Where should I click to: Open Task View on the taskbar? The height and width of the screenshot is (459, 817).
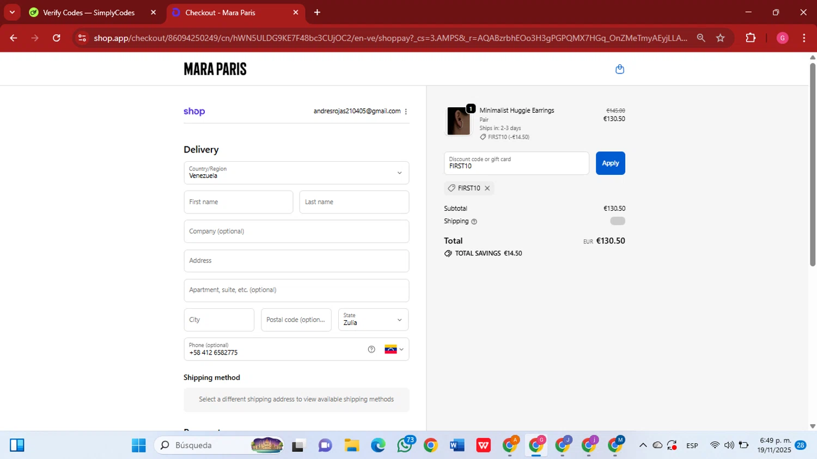click(298, 445)
